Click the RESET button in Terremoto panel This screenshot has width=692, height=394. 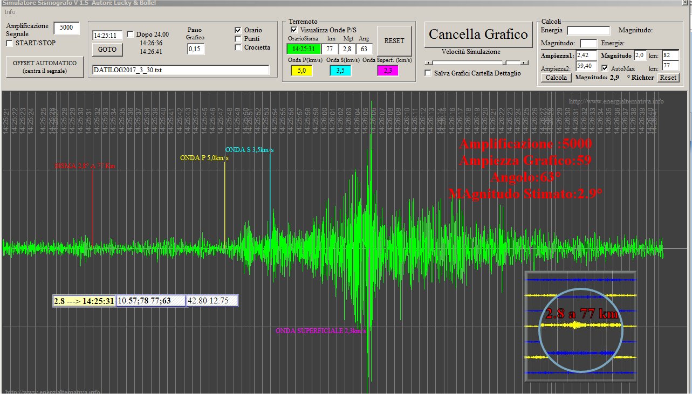pos(394,41)
